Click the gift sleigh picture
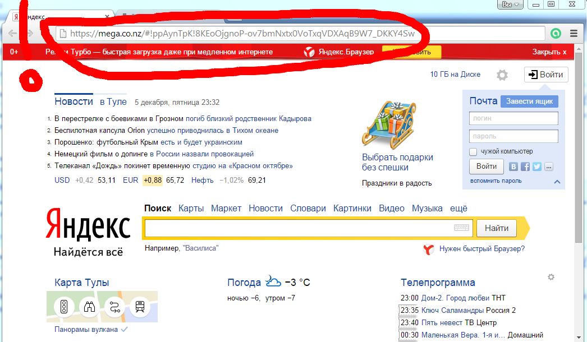The width and height of the screenshot is (587, 342). click(388, 124)
